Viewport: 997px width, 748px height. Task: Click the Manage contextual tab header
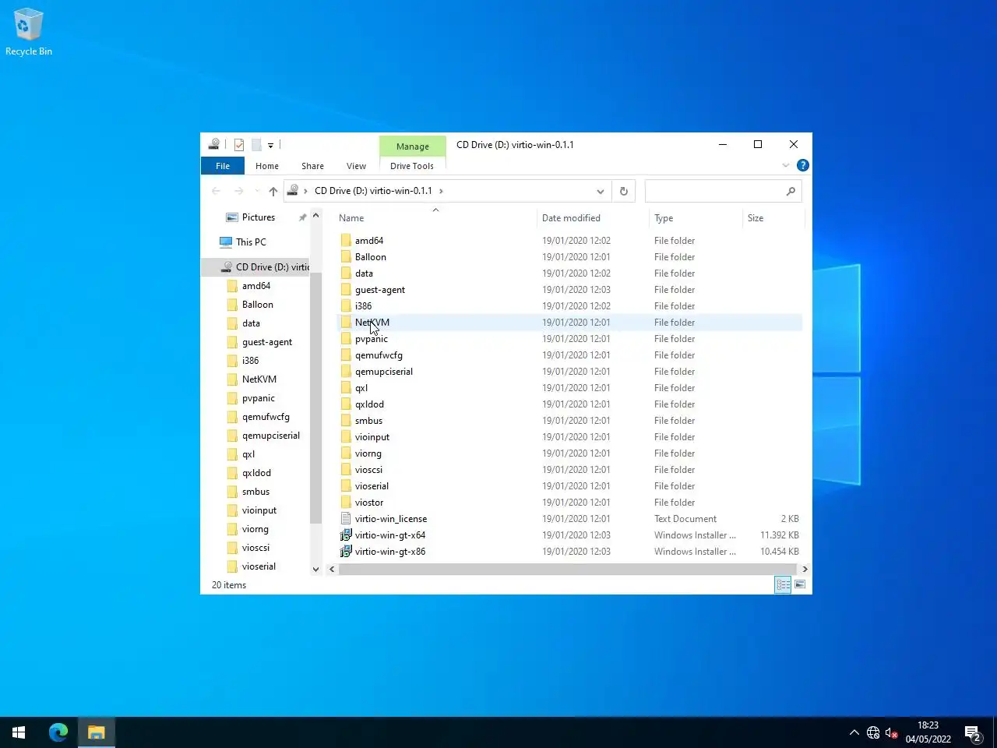pyautogui.click(x=413, y=146)
